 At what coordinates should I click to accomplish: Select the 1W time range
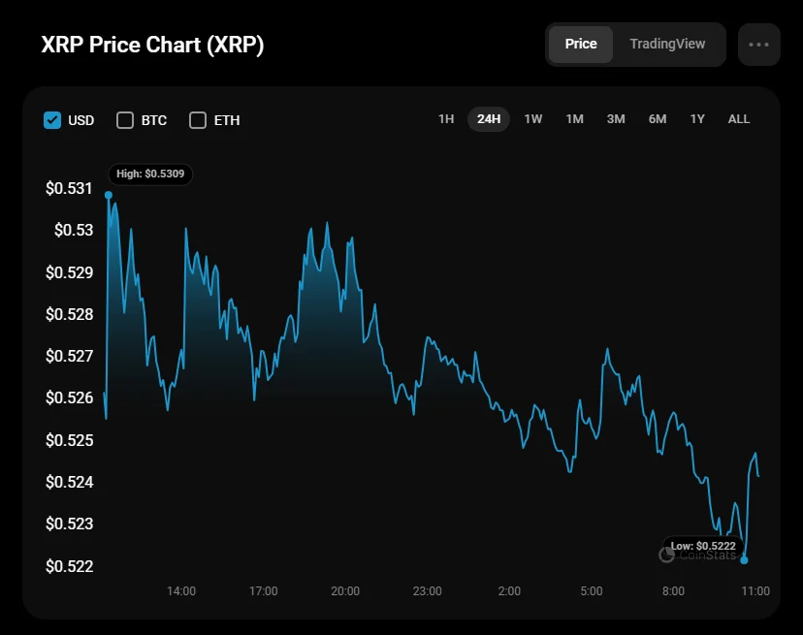pos(533,119)
